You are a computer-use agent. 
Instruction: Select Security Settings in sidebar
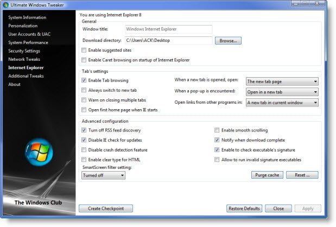click(24, 51)
